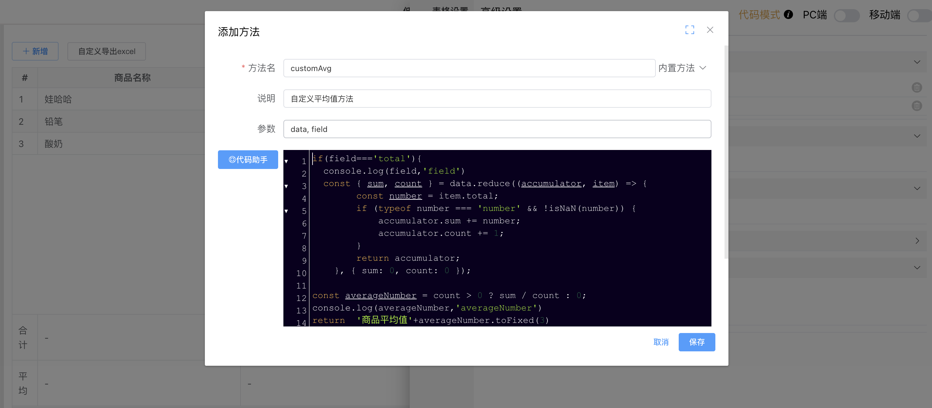Click the 代码助手 button
Screen dimensions: 932x408
click(248, 160)
